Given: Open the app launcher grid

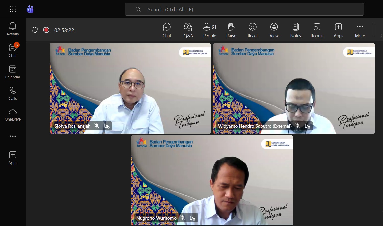Looking at the screenshot, I should tap(13, 9).
